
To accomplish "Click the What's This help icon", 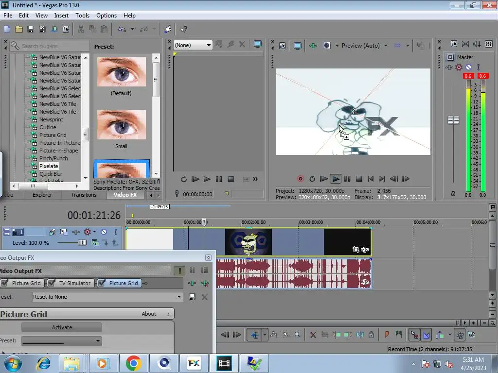I will click(x=183, y=29).
